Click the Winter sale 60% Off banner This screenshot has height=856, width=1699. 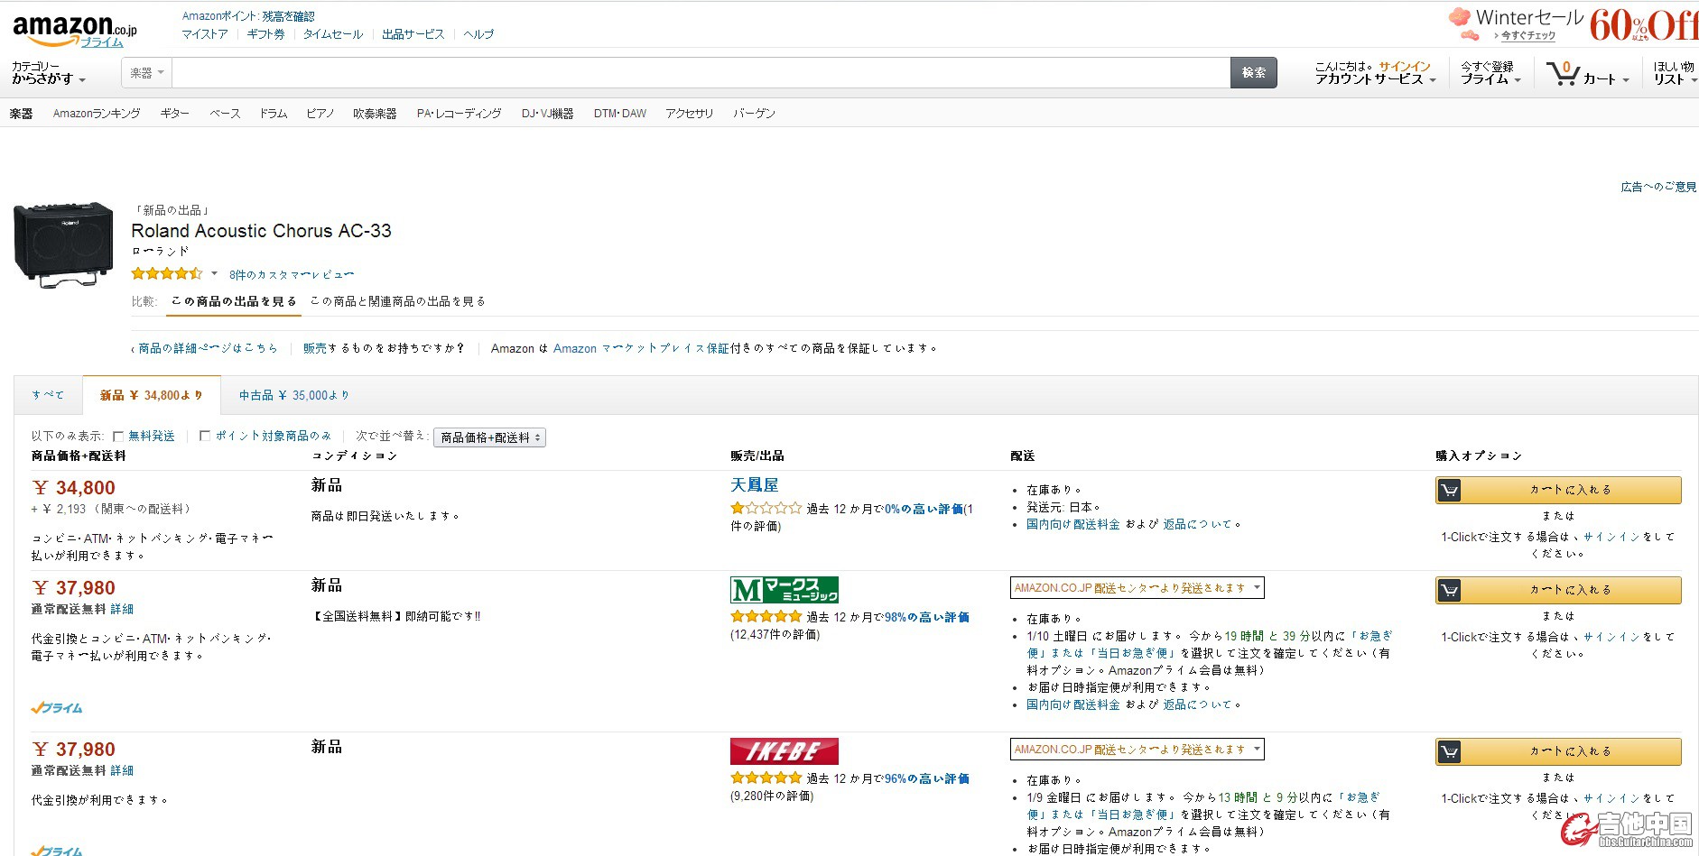[1573, 24]
